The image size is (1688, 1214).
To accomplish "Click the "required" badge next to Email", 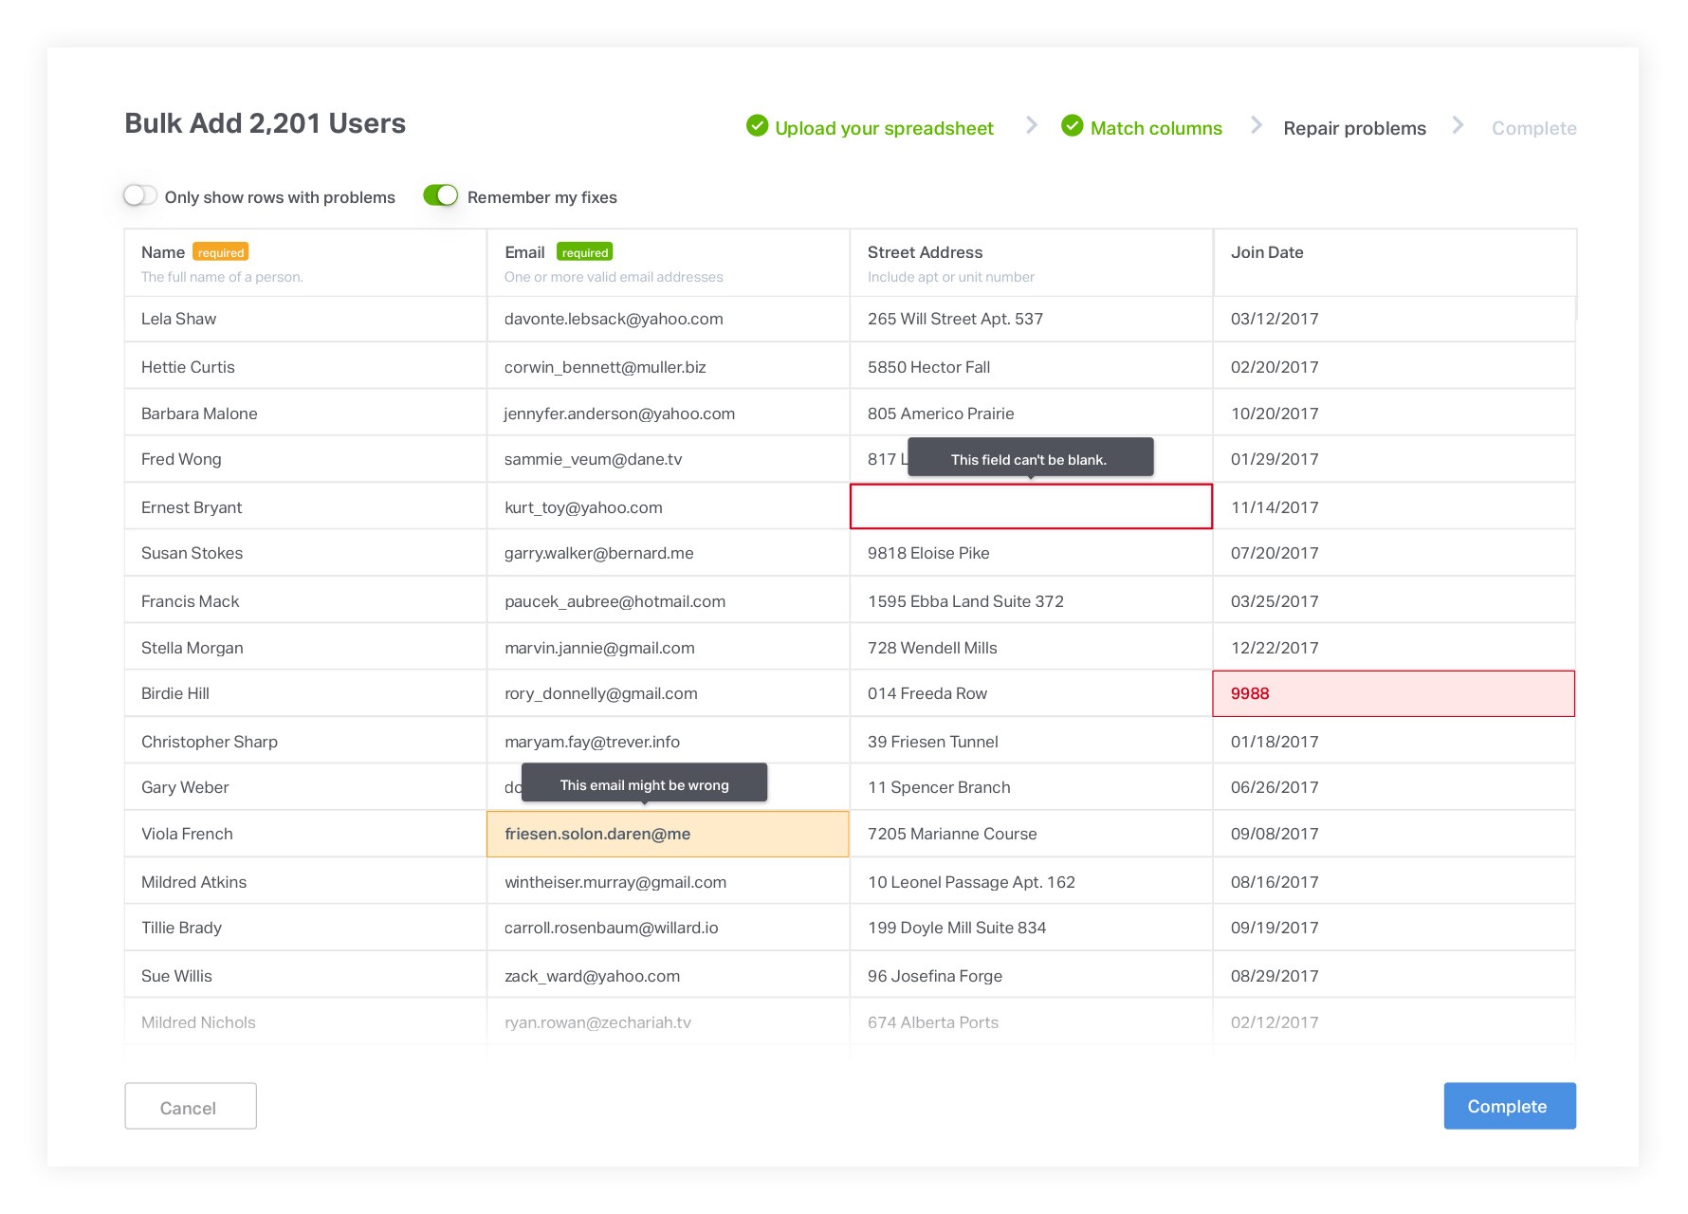I will [x=584, y=251].
